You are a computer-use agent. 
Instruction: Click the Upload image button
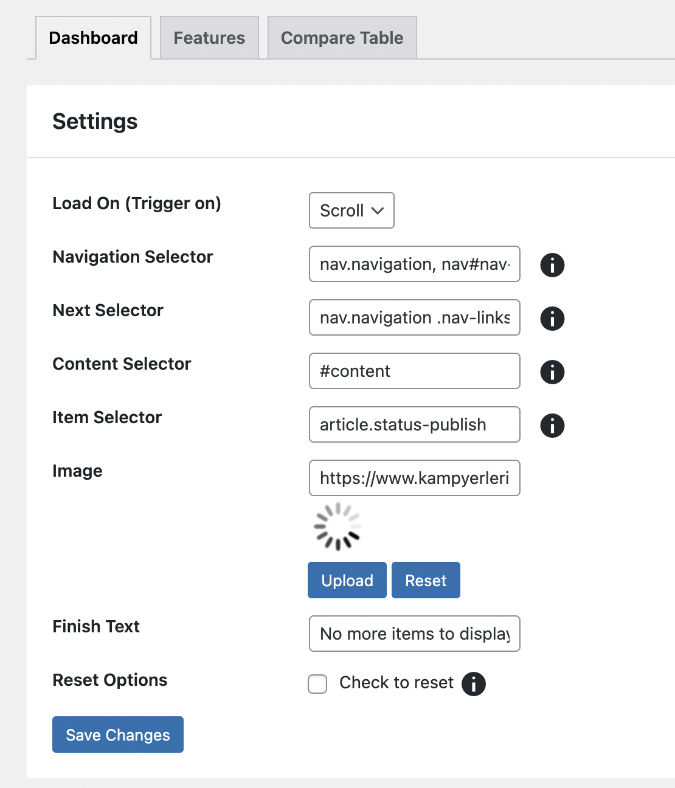347,580
